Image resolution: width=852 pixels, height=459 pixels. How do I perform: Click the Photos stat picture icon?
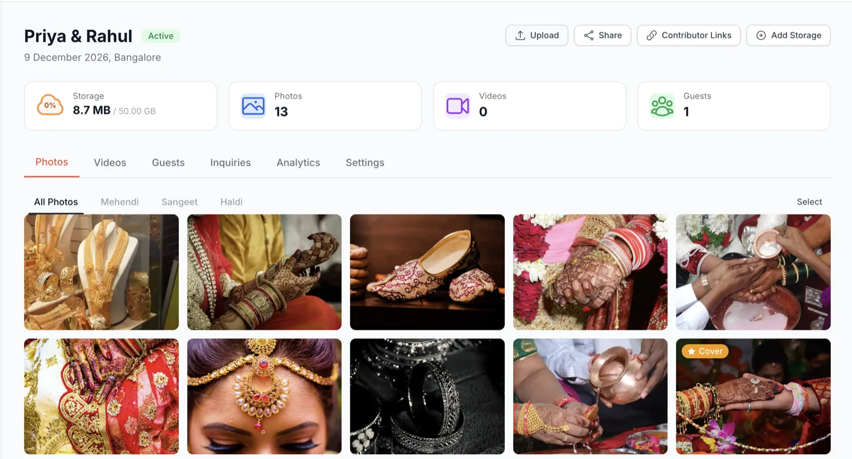coord(253,105)
